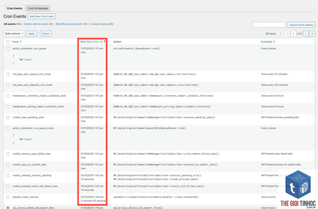The height and width of the screenshot is (209, 318).
Task: Jump to last page arrow
Action: click(x=312, y=34)
